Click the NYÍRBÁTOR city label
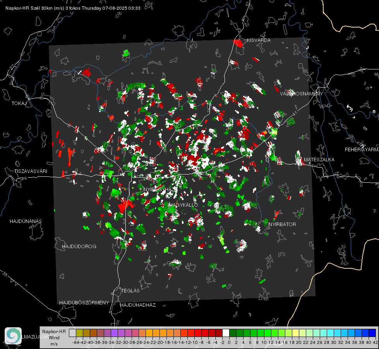The image size is (379, 349). (282, 224)
